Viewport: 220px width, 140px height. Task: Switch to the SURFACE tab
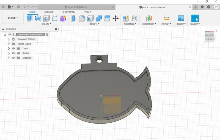[x=49, y=12]
